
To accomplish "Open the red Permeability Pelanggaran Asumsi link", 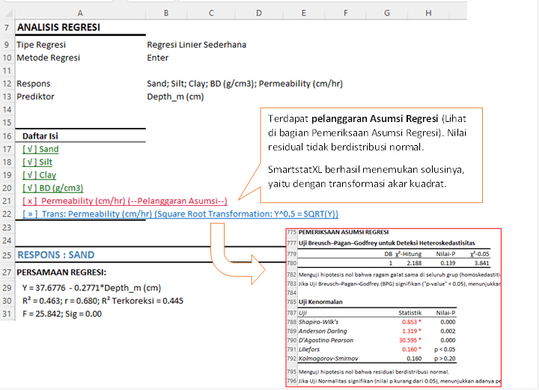I will [124, 201].
